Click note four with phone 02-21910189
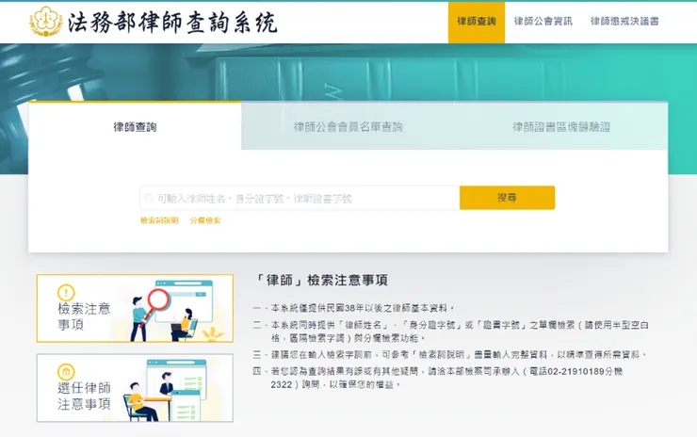 click(438, 378)
